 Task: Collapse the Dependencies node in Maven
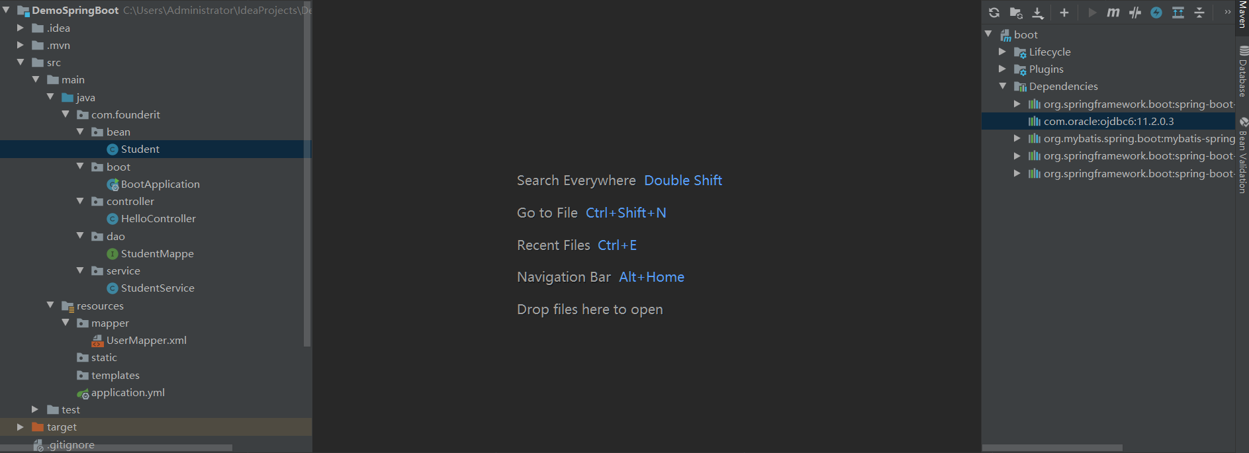coord(1002,86)
